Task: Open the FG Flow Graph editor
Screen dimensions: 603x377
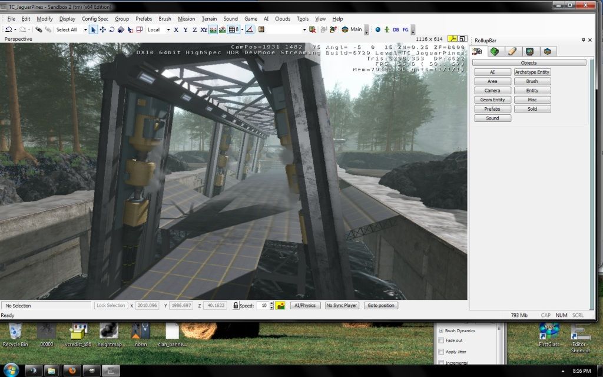Action: pyautogui.click(x=405, y=29)
